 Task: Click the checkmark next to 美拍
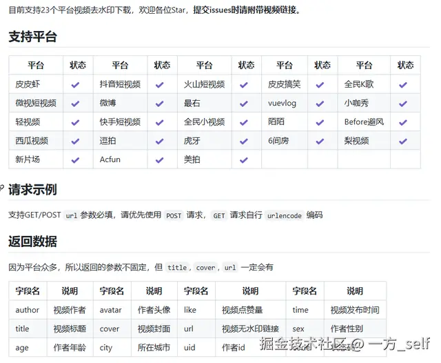point(244,160)
